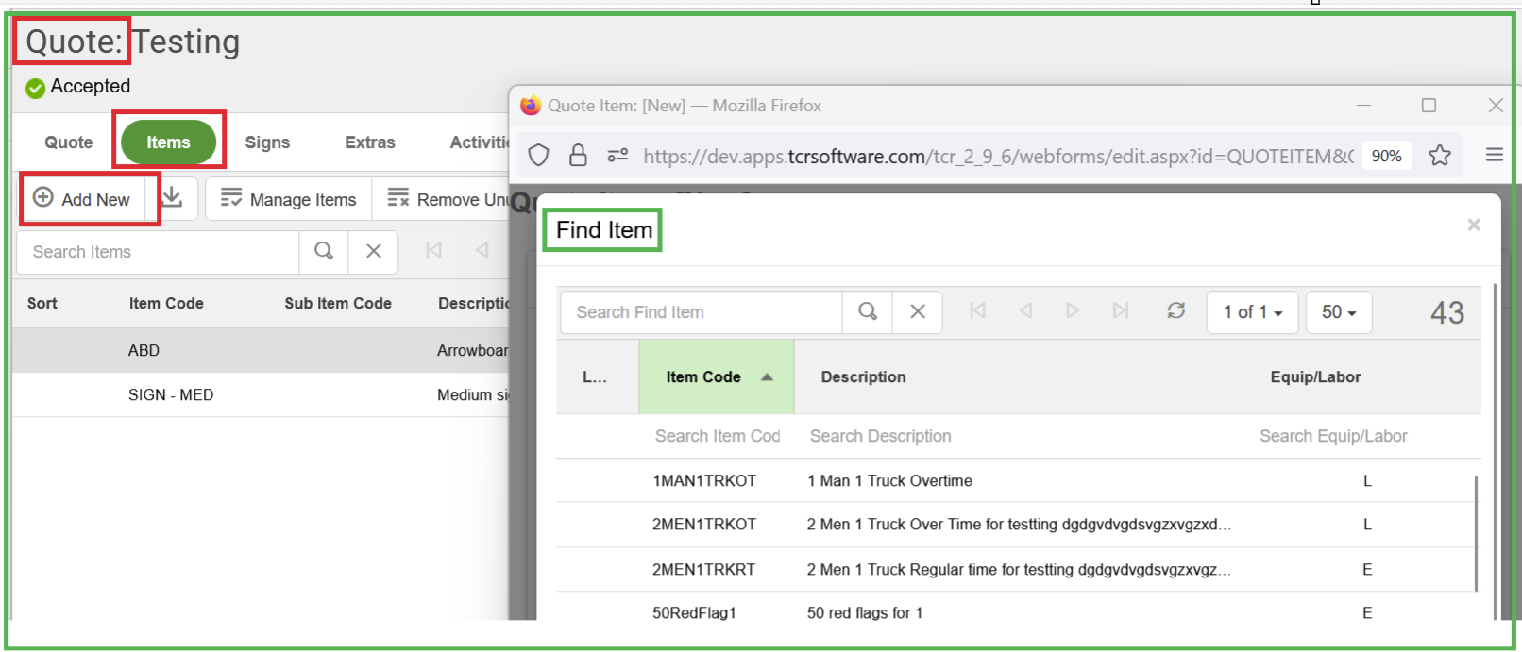The image size is (1522, 652).
Task: Click the Manage Items button
Action: (x=289, y=199)
